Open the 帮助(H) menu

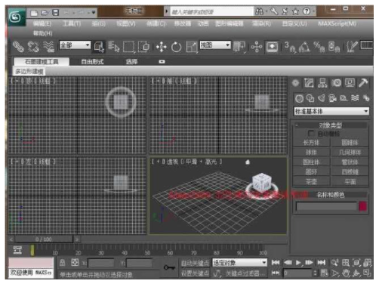click(x=43, y=33)
